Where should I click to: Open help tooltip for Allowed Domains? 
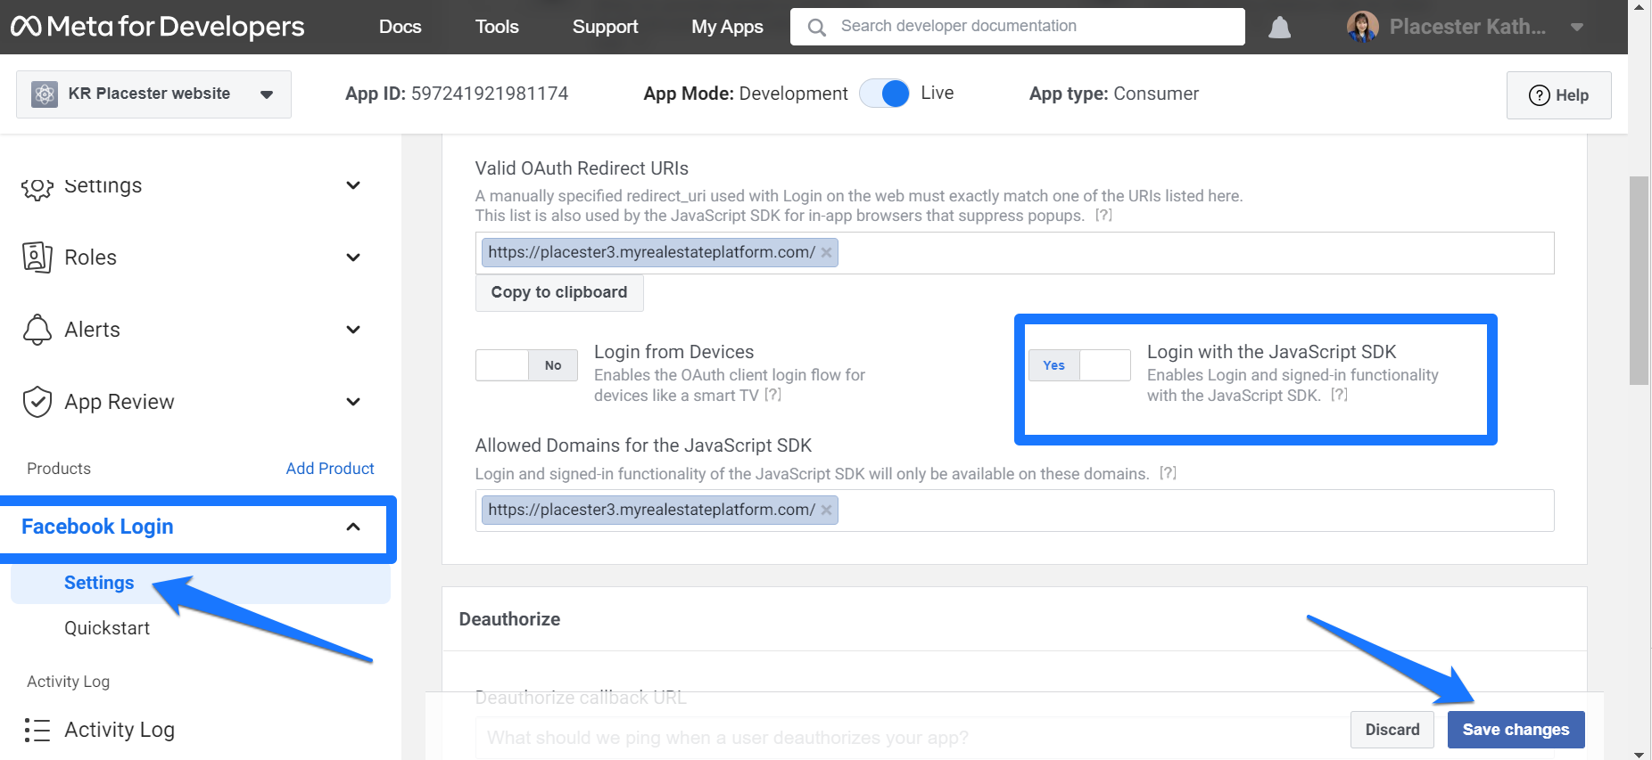point(1168,473)
